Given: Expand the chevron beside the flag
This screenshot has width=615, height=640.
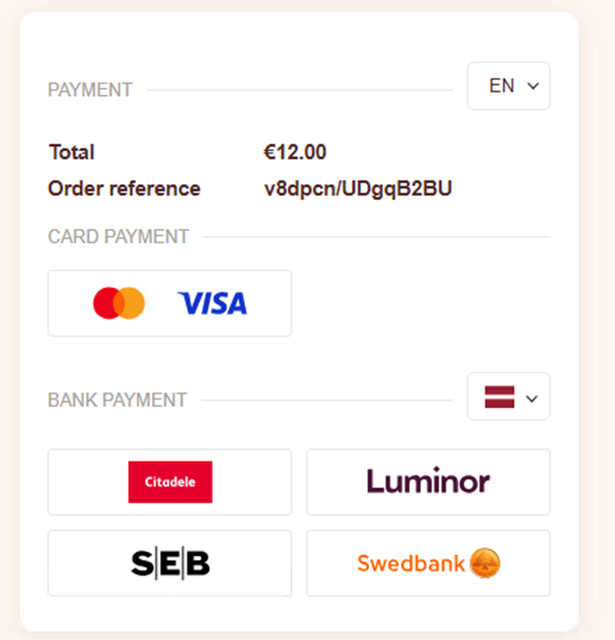Looking at the screenshot, I should pyautogui.click(x=531, y=399).
